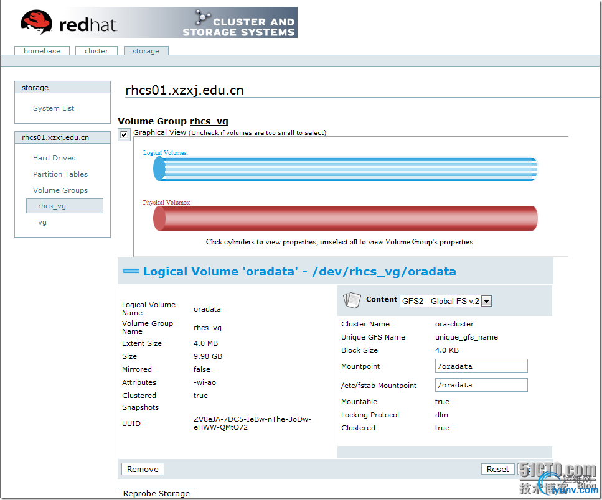Select rhcs_vg volume group in sidebar

pyautogui.click(x=65, y=206)
